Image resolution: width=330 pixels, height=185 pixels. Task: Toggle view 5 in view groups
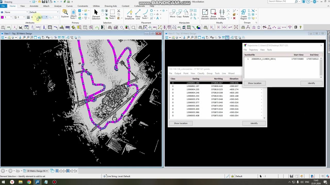coord(68,171)
